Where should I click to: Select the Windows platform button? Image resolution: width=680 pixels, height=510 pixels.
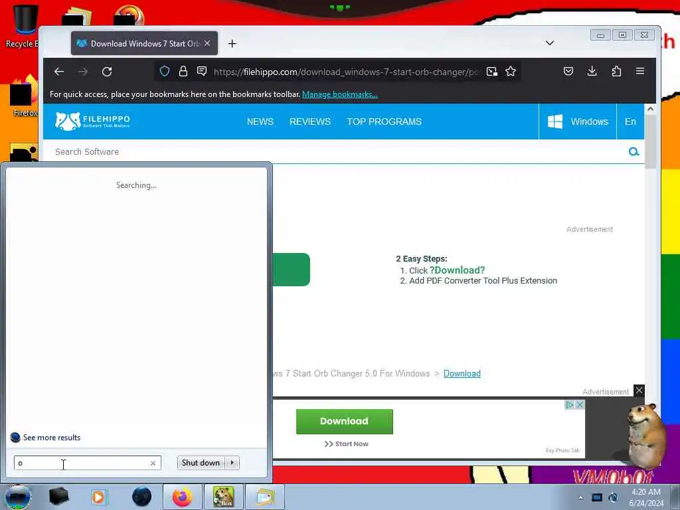pyautogui.click(x=578, y=122)
